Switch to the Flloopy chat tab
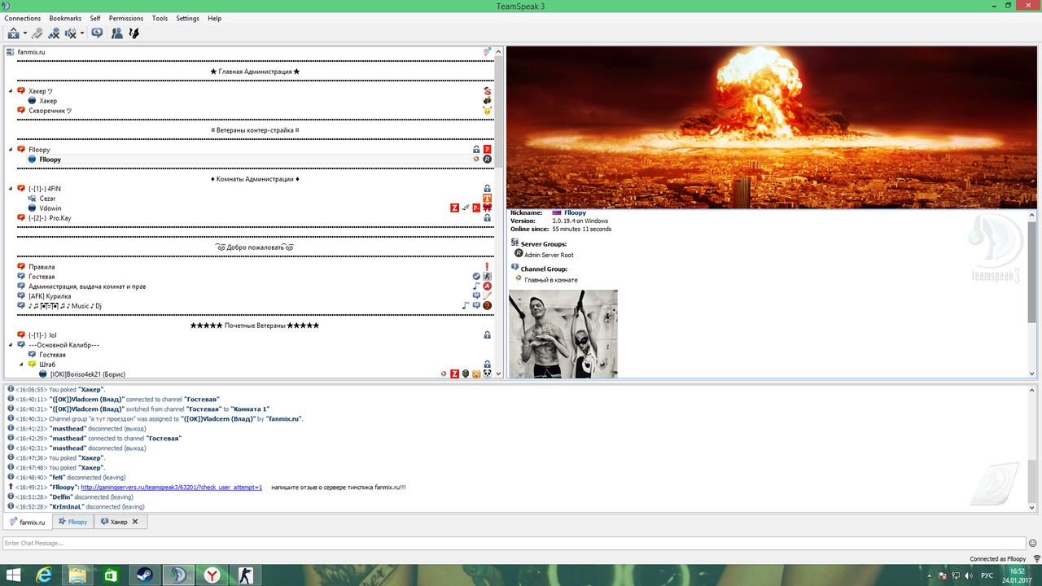1042x586 pixels. (72, 522)
